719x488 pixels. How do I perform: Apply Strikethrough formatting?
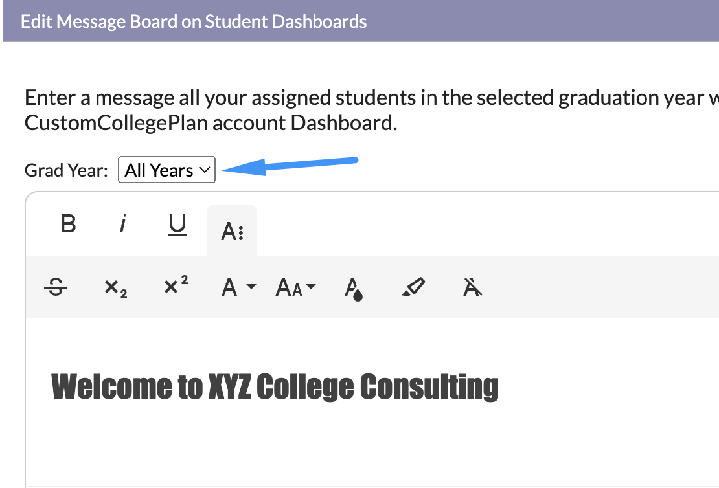(56, 287)
